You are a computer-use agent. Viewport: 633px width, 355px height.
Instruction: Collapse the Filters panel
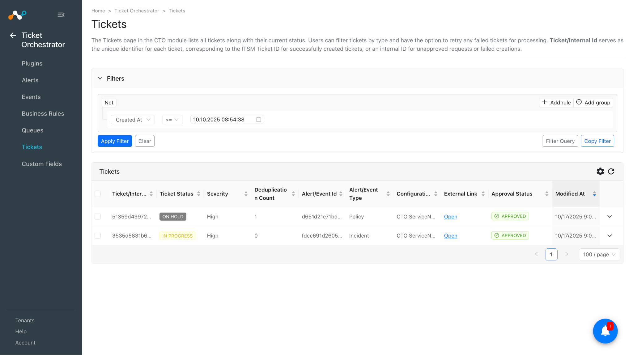pyautogui.click(x=100, y=78)
